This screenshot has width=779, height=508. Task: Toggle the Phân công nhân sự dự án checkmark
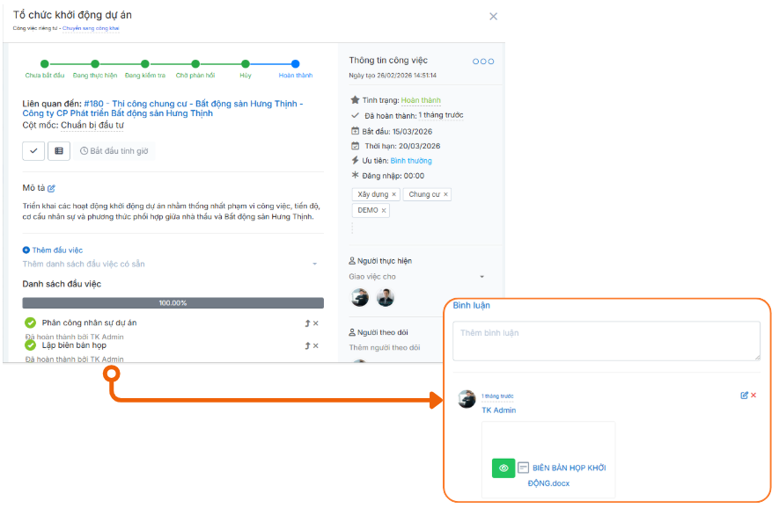click(30, 323)
